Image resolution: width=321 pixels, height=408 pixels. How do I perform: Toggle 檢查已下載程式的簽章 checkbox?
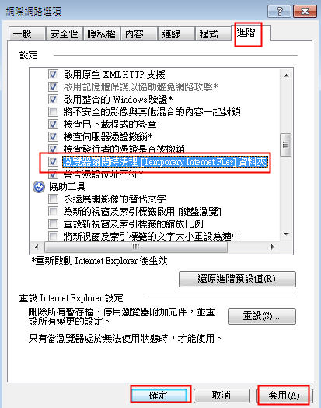click(x=53, y=124)
